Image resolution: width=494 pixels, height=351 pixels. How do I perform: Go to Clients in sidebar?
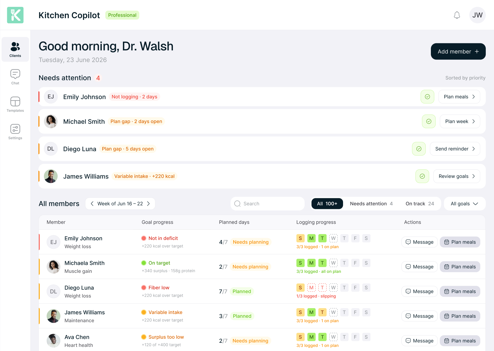(x=15, y=49)
